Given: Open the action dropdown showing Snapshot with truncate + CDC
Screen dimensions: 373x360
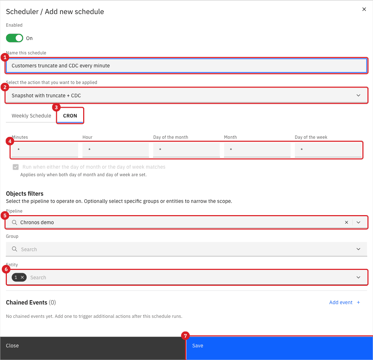Looking at the screenshot, I should tap(186, 95).
